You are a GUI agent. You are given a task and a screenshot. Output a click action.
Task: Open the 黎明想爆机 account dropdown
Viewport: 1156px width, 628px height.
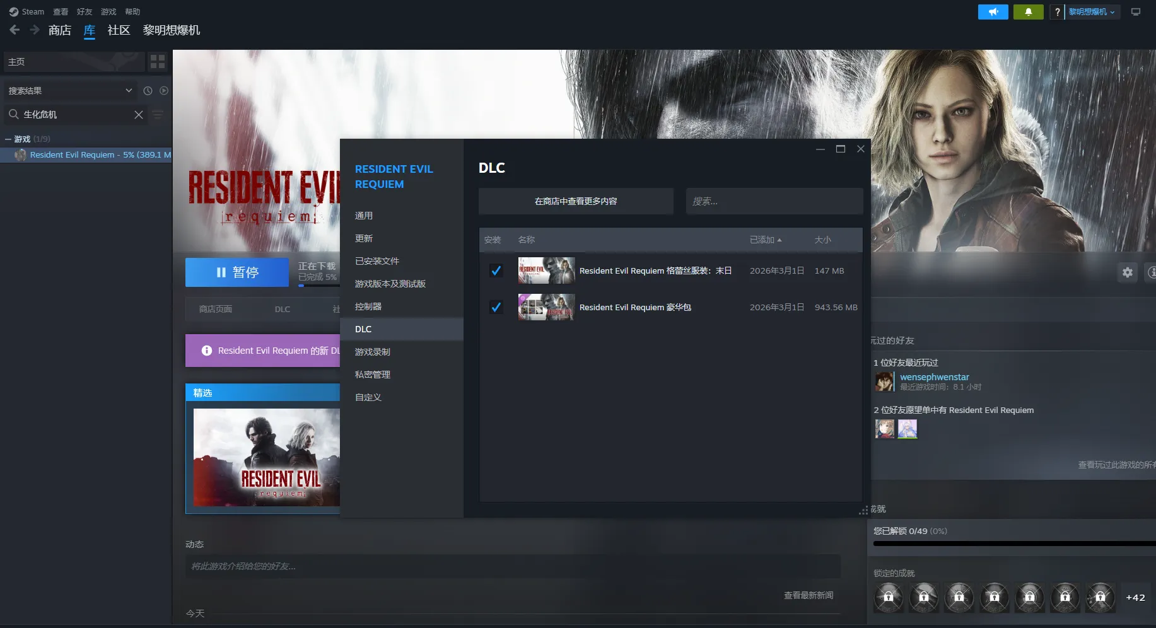pyautogui.click(x=1092, y=12)
